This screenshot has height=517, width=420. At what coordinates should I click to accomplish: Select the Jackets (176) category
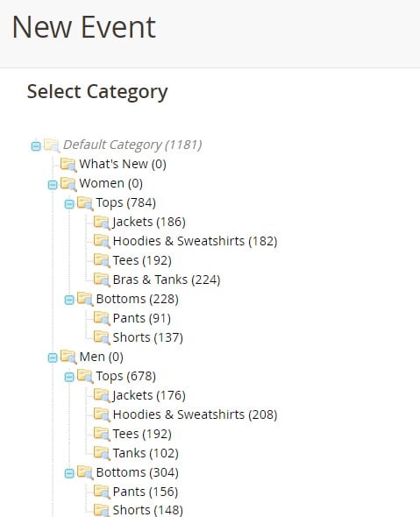point(149,395)
